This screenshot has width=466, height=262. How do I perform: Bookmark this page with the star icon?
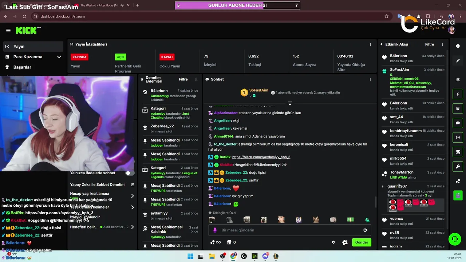click(x=387, y=16)
